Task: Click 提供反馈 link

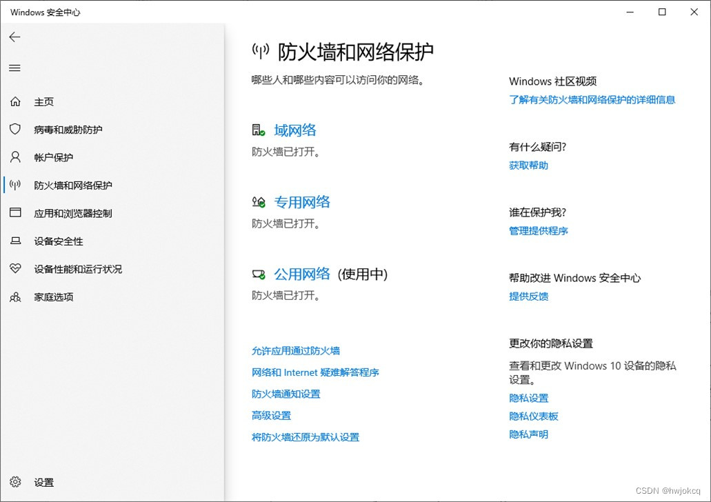Action: click(528, 296)
